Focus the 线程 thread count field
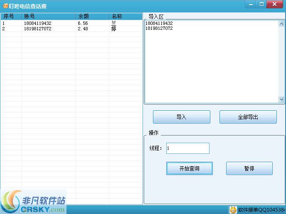 [188, 148]
